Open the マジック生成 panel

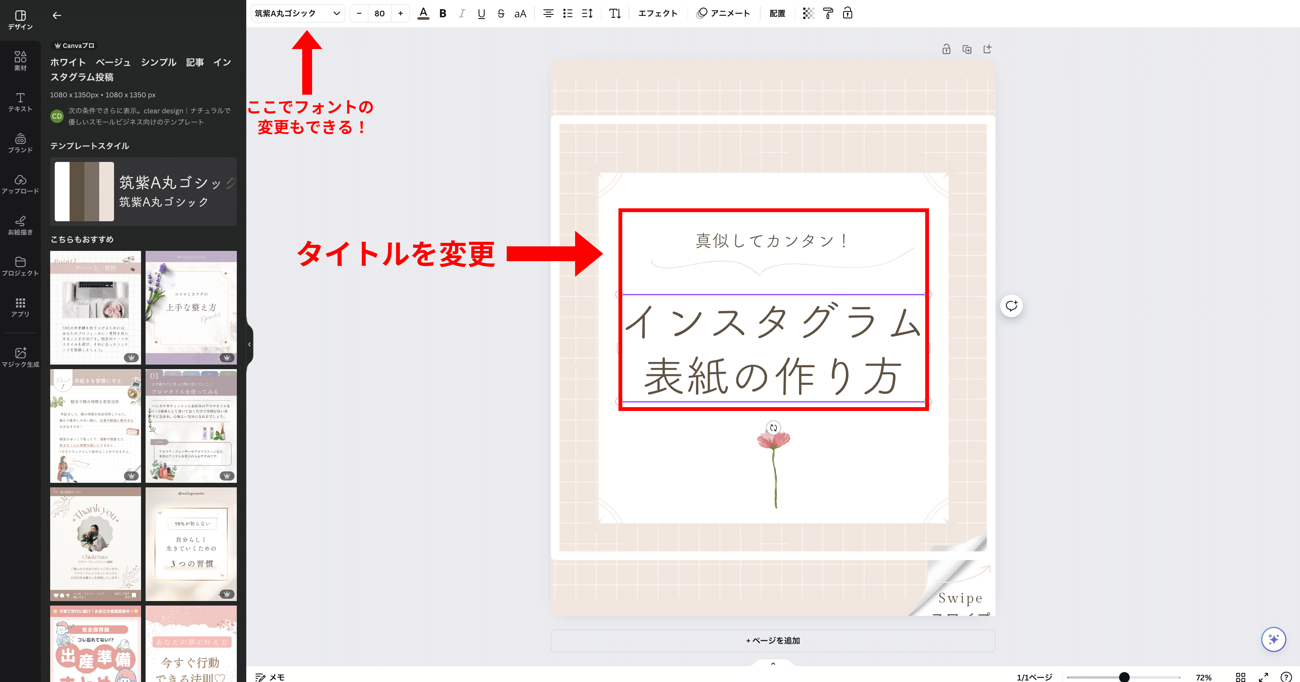(x=20, y=357)
